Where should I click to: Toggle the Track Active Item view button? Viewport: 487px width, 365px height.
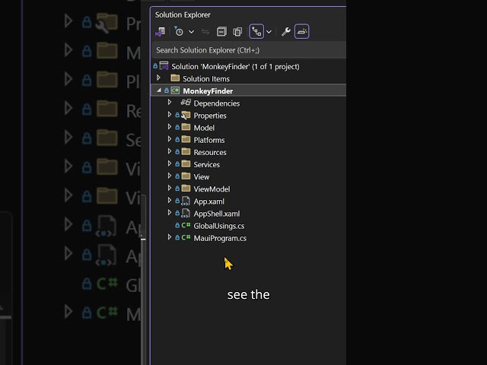(x=256, y=31)
